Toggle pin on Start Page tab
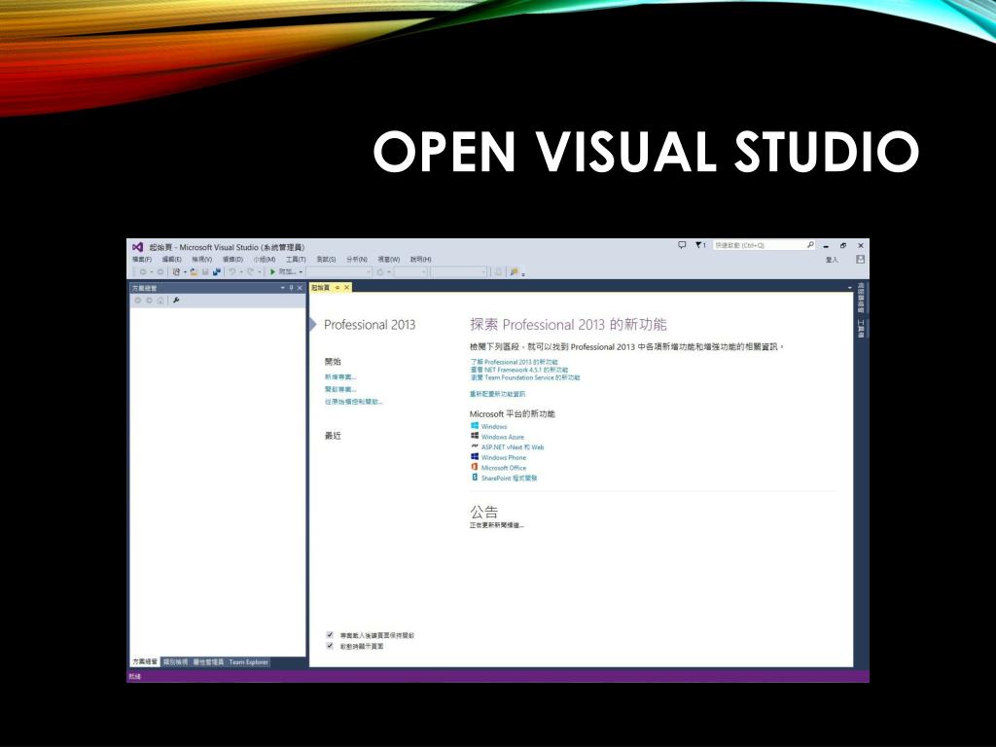996x747 pixels. (338, 288)
